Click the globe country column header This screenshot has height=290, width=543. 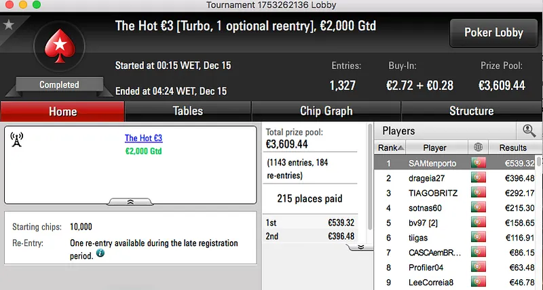click(479, 148)
